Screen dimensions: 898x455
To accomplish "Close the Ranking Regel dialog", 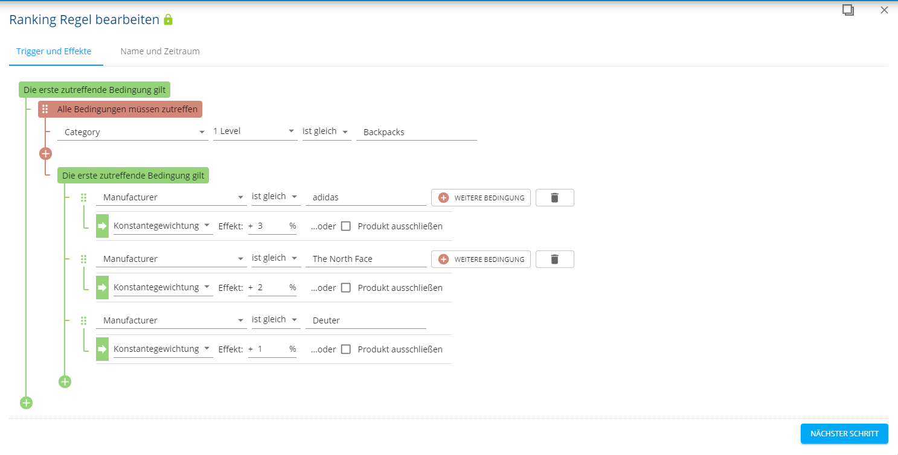I will pyautogui.click(x=884, y=10).
